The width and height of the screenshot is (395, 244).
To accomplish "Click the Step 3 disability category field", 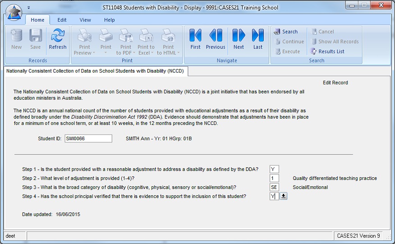I will pos(274,187).
